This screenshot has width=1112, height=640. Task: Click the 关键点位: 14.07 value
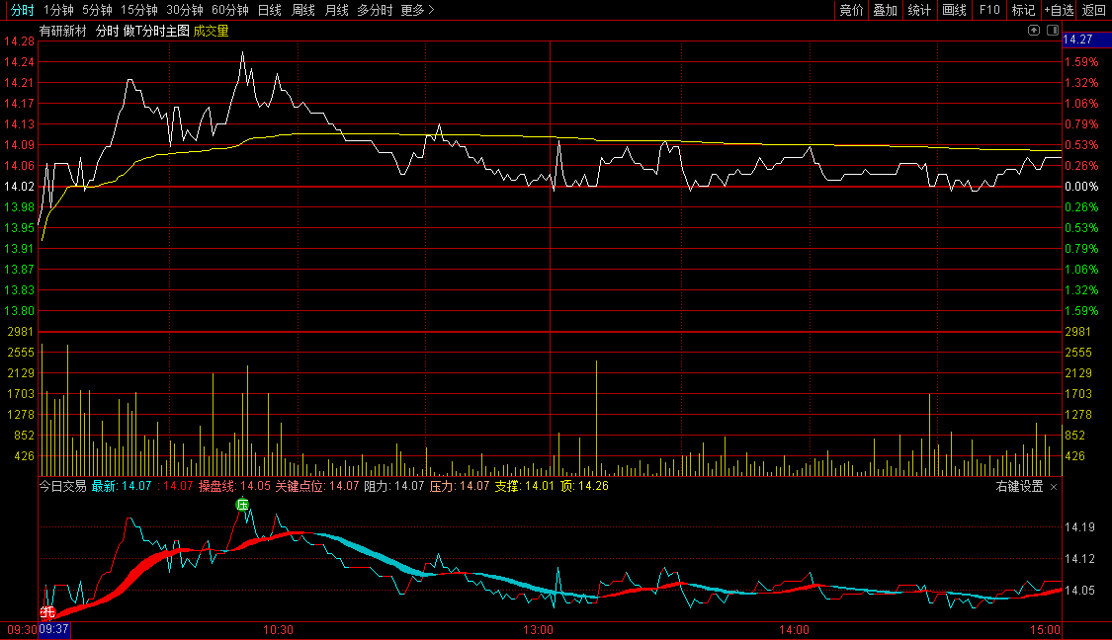[x=317, y=486]
